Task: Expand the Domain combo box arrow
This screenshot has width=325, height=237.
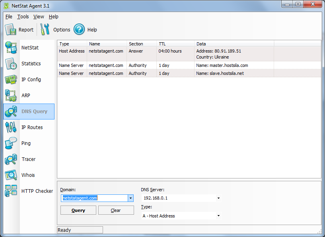Action: coord(130,198)
